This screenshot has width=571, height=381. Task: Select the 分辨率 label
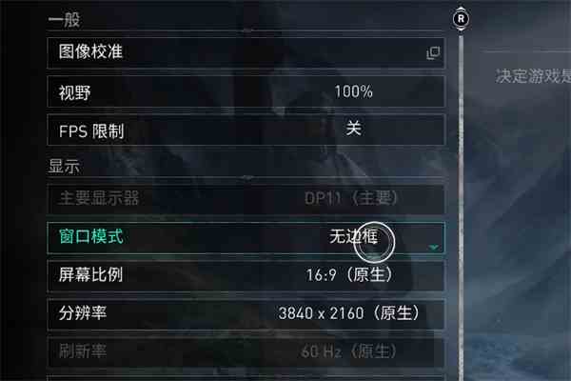[83, 312]
